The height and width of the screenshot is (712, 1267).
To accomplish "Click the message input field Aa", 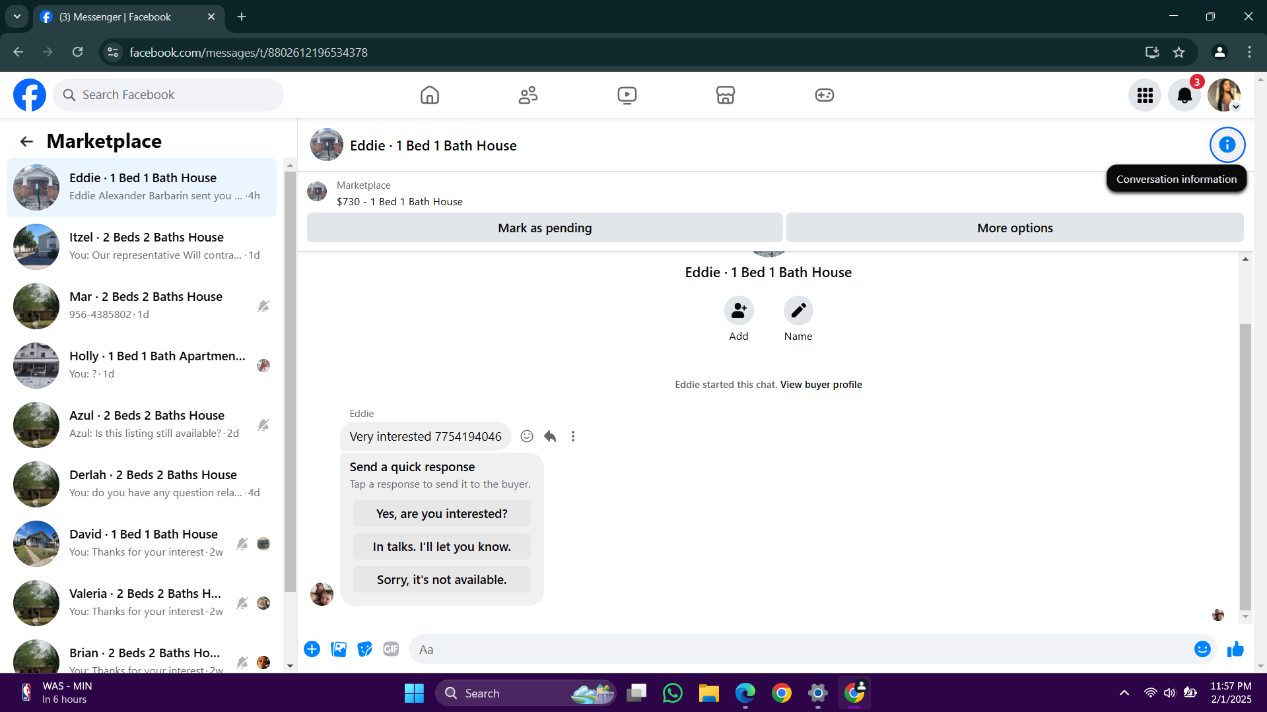I will [x=799, y=649].
